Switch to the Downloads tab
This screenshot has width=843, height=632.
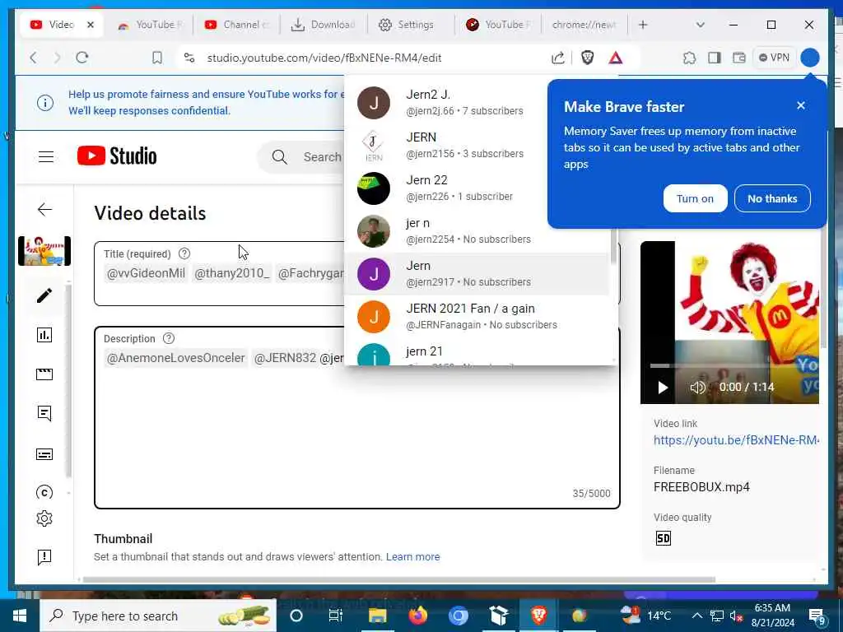click(323, 25)
